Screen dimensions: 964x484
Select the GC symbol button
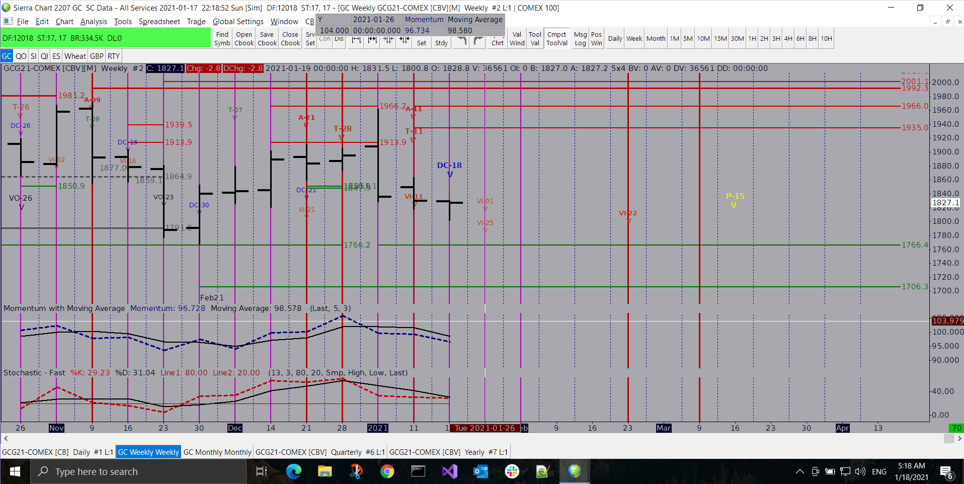point(7,56)
